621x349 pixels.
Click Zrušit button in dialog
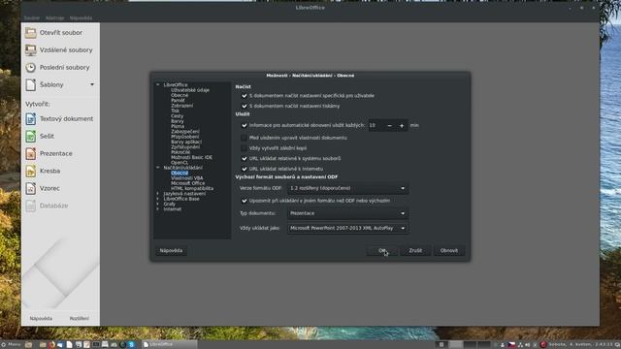tap(415, 250)
